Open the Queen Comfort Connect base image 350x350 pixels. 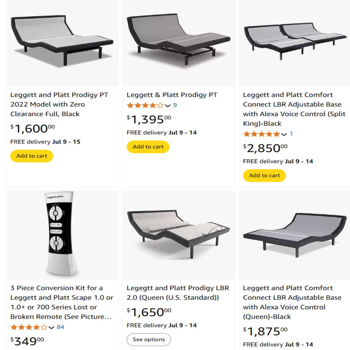295,235
